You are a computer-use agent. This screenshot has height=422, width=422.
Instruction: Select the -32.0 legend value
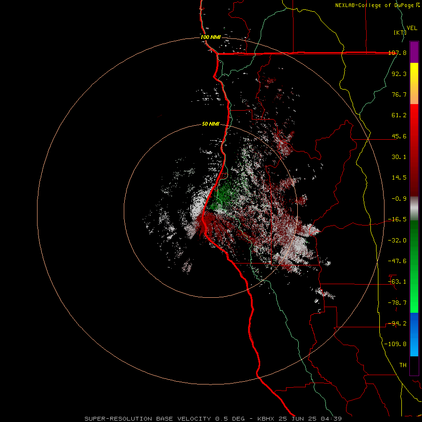397,241
